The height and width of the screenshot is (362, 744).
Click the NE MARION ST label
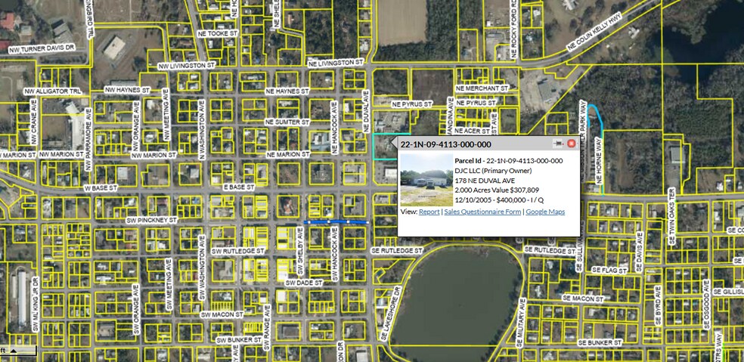288,155
